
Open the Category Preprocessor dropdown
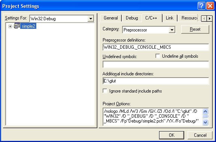point(172,30)
